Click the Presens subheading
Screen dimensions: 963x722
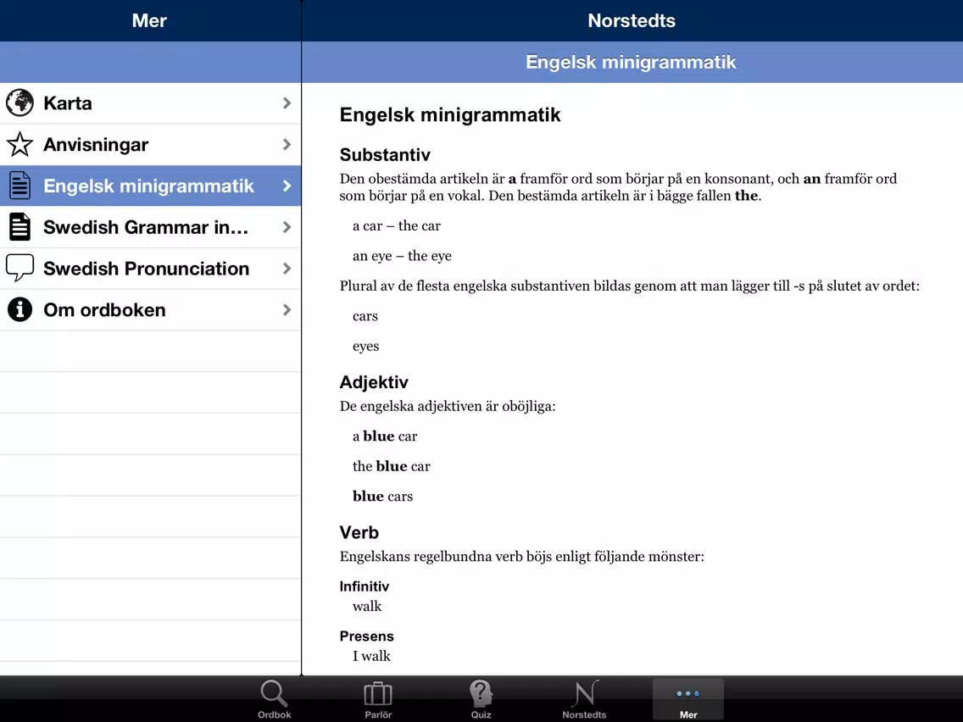coord(367,636)
